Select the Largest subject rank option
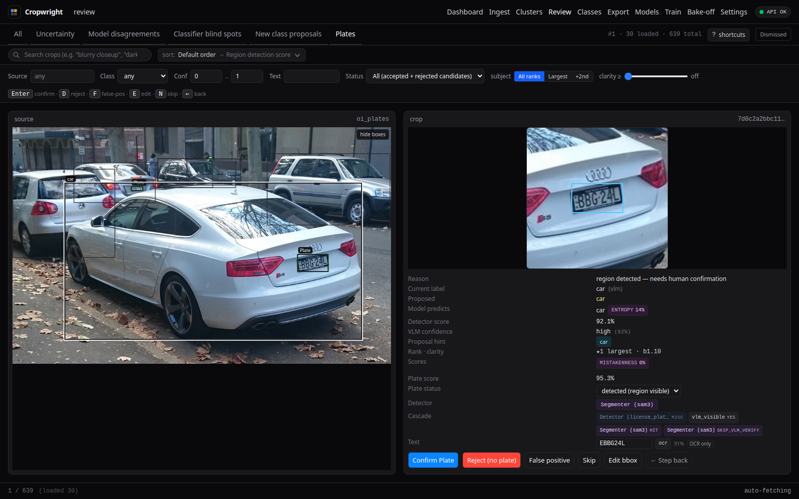The height and width of the screenshot is (499, 799). (558, 76)
